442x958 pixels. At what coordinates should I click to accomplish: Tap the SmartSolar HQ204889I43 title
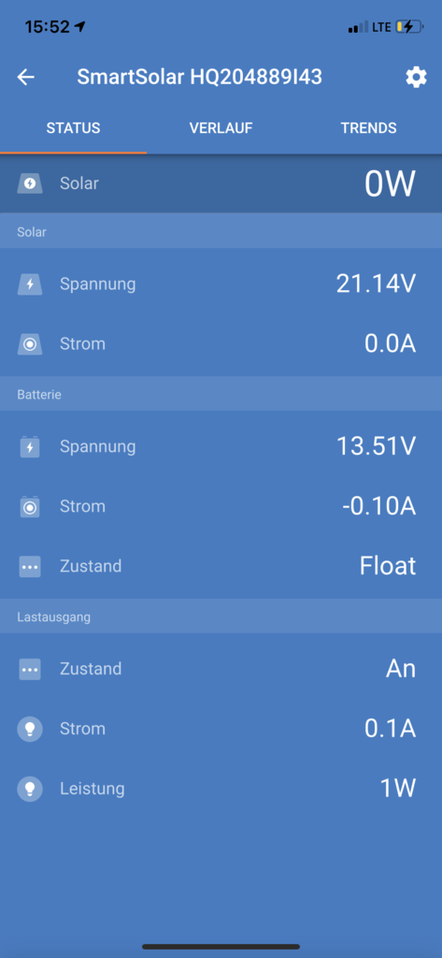pos(199,77)
